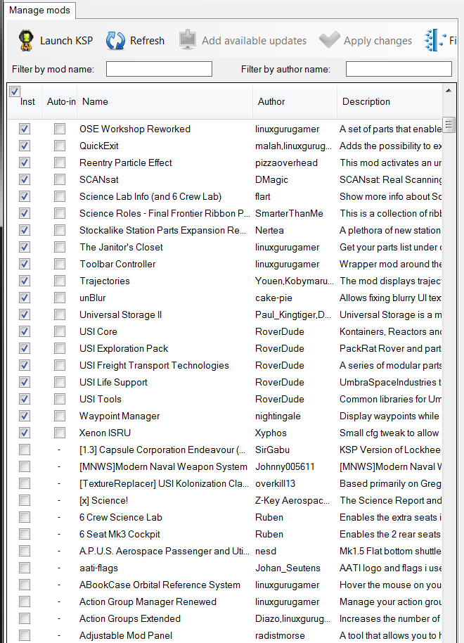
Task: Select The Janitor's Closet row
Action: point(225,247)
